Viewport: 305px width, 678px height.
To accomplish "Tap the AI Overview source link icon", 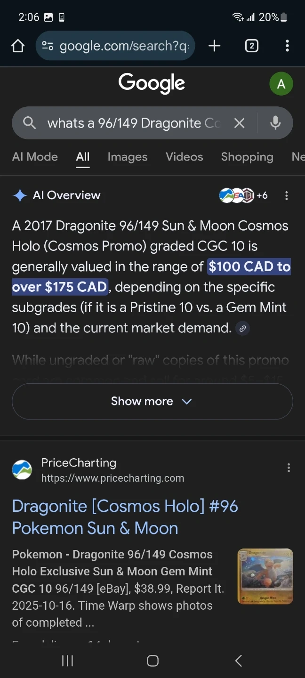I will coord(242,329).
